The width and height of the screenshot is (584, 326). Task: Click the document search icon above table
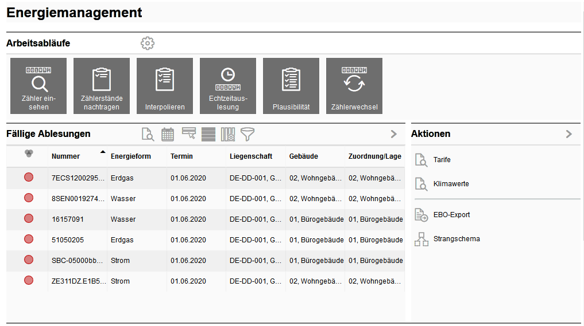coord(148,135)
